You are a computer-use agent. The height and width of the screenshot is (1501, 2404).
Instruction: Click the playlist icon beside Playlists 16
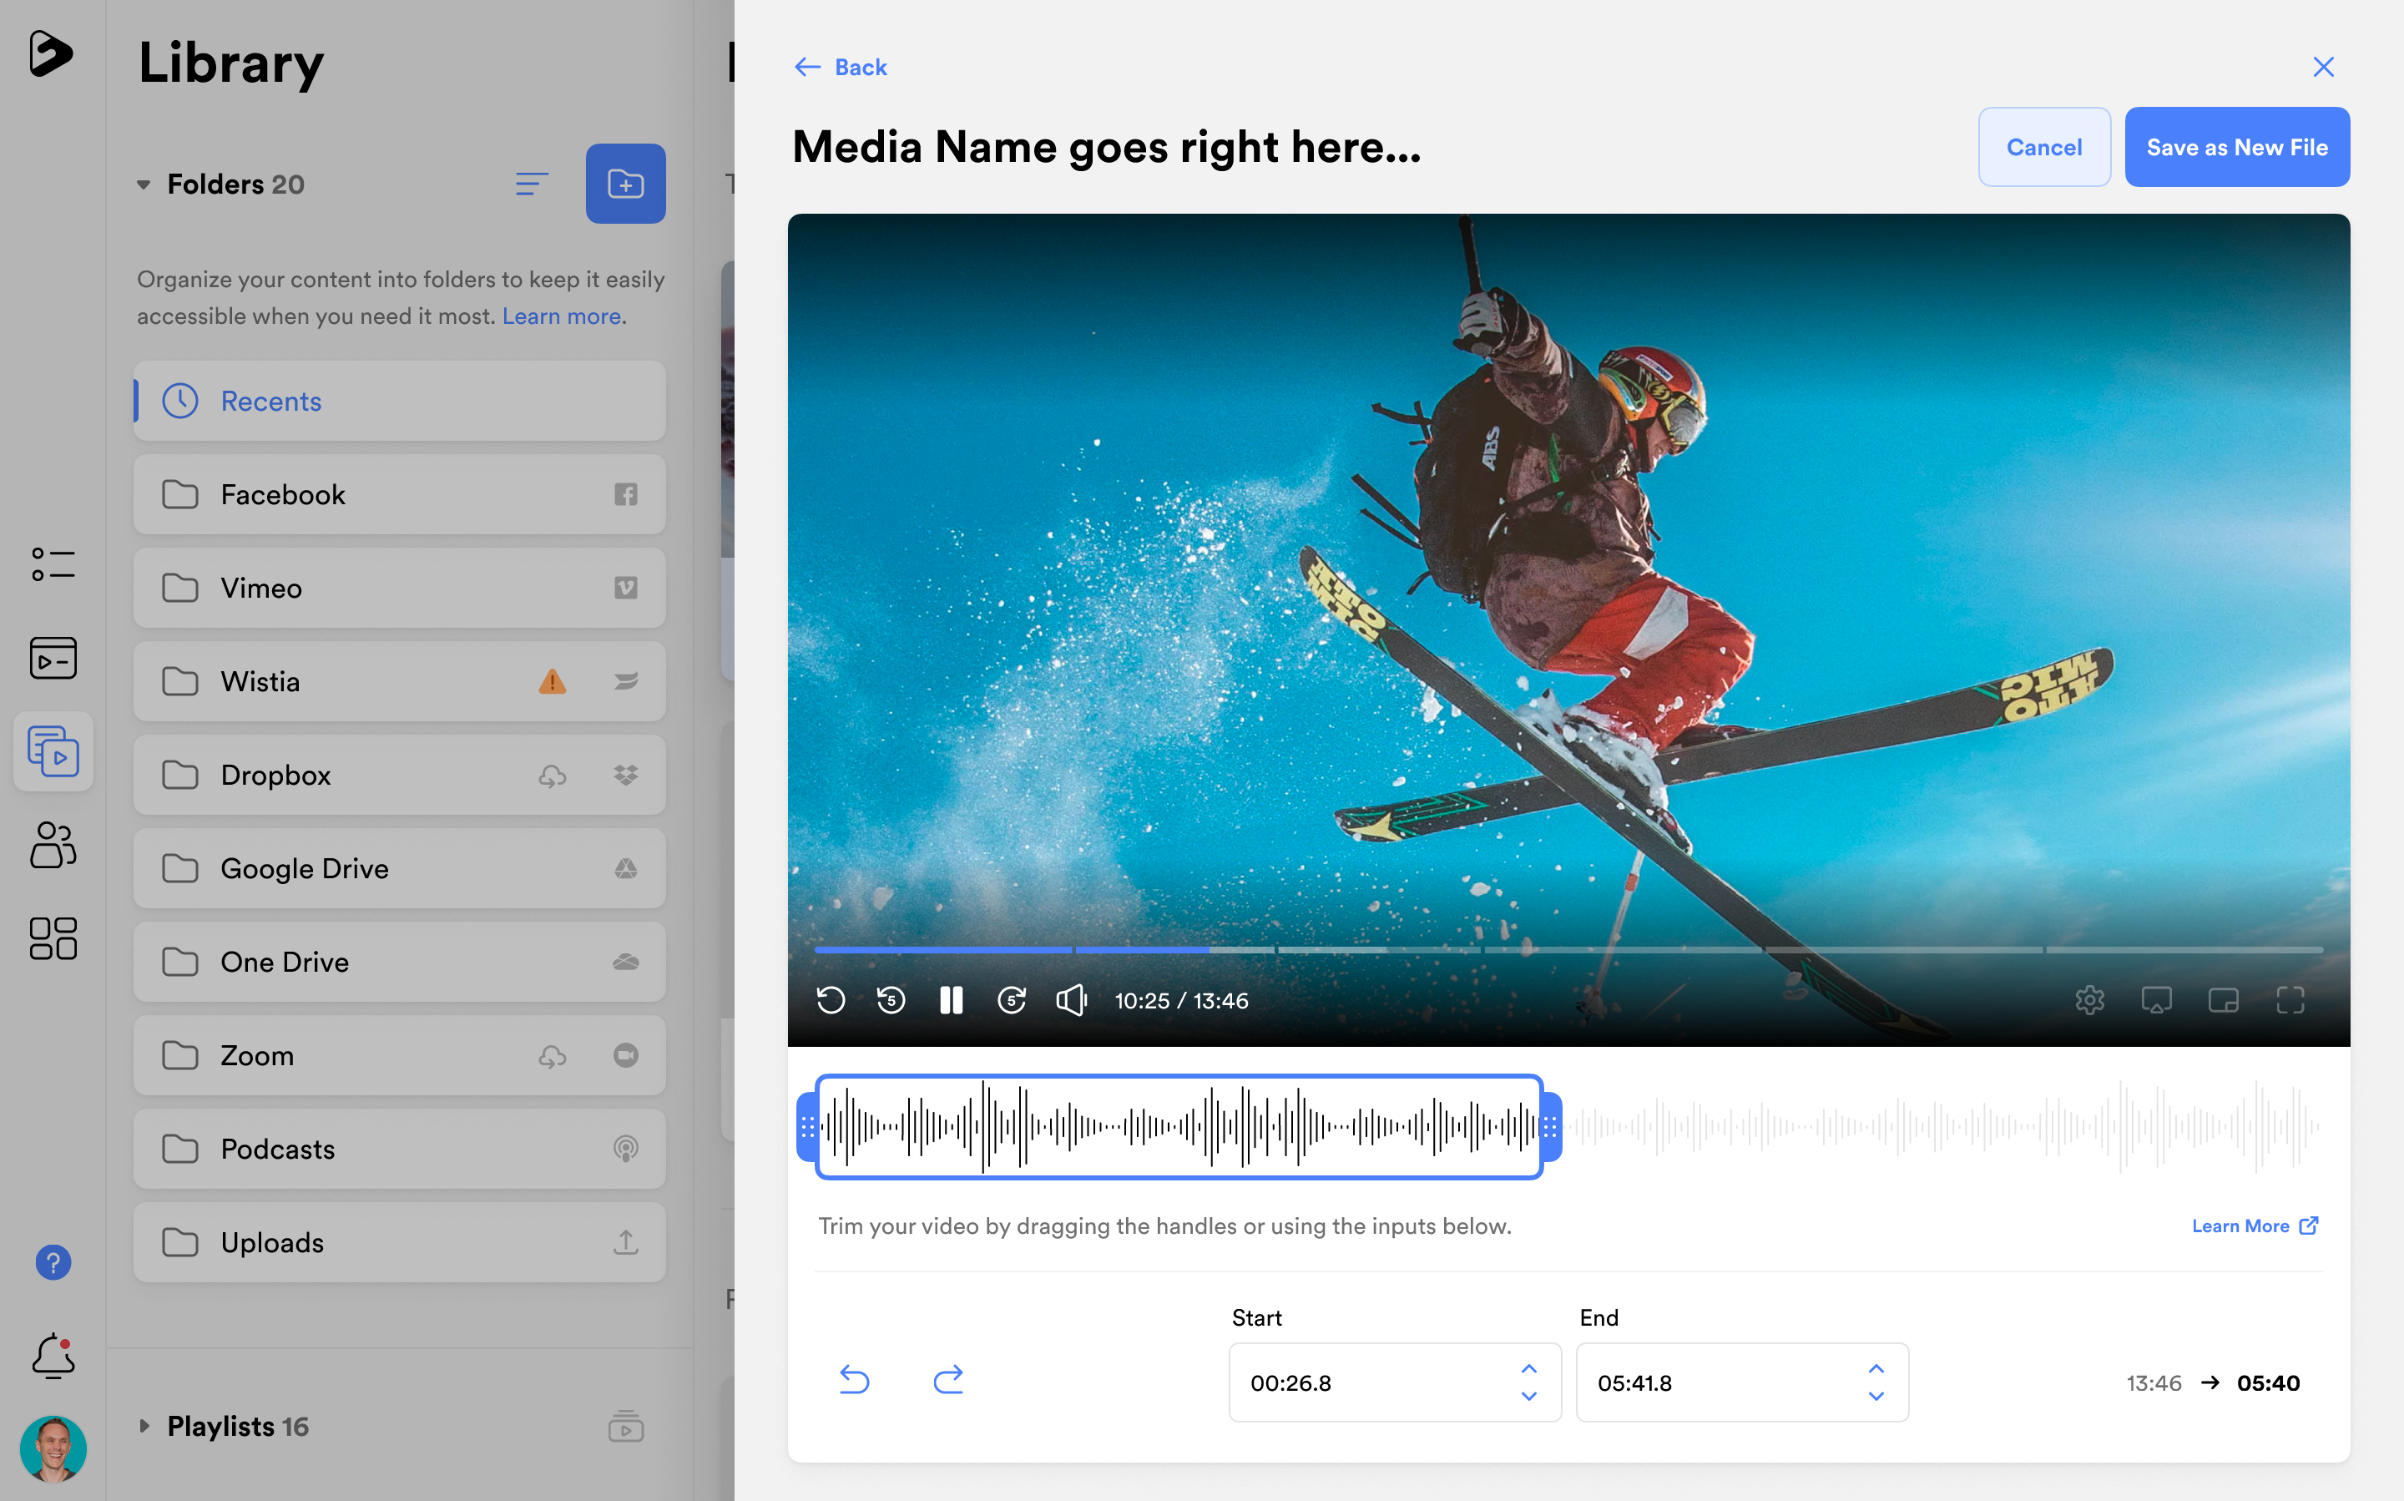[625, 1427]
